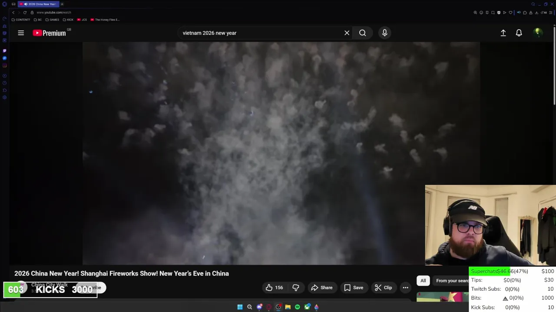Open the browser easy setup menu icon

tap(551, 13)
